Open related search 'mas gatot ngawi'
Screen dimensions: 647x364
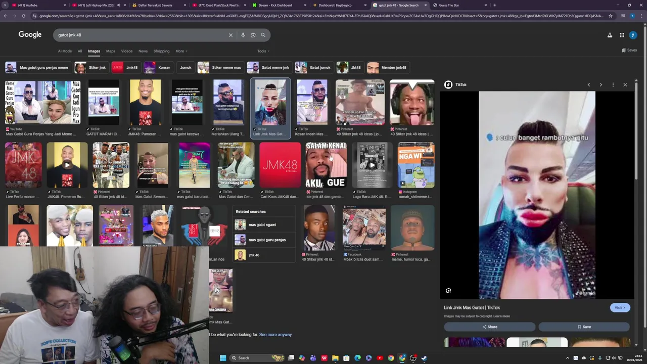[x=264, y=224]
